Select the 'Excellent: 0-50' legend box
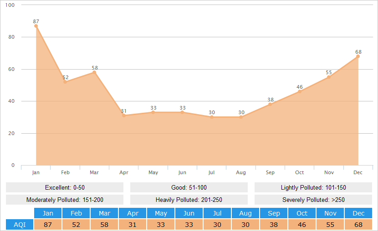Screen dimensions: 378x231 coord(65,187)
